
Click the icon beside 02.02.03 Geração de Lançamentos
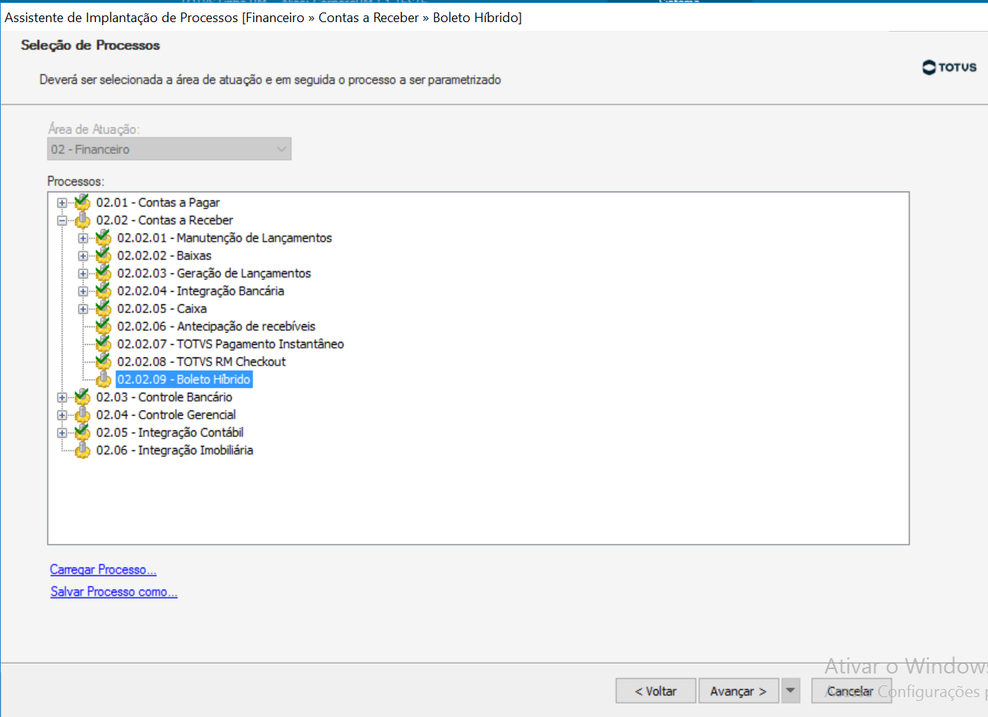tap(103, 273)
